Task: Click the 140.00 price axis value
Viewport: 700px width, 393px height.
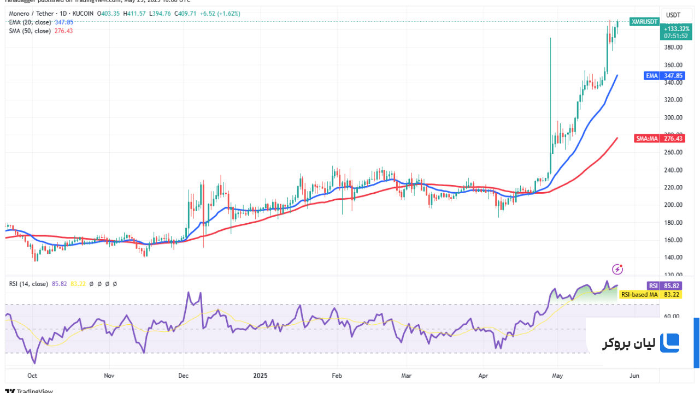Action: tap(673, 258)
